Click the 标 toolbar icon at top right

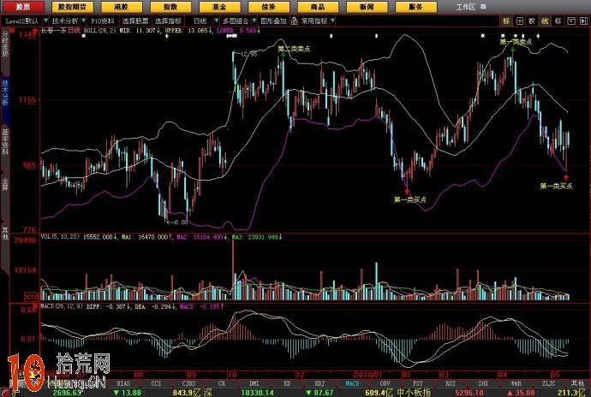click(506, 21)
